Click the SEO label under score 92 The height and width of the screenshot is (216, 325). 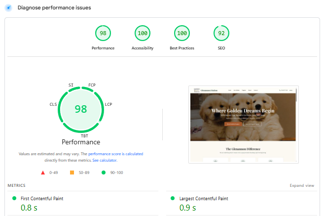(x=221, y=48)
